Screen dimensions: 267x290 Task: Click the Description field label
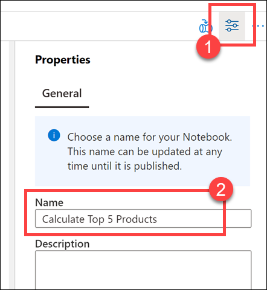62,244
